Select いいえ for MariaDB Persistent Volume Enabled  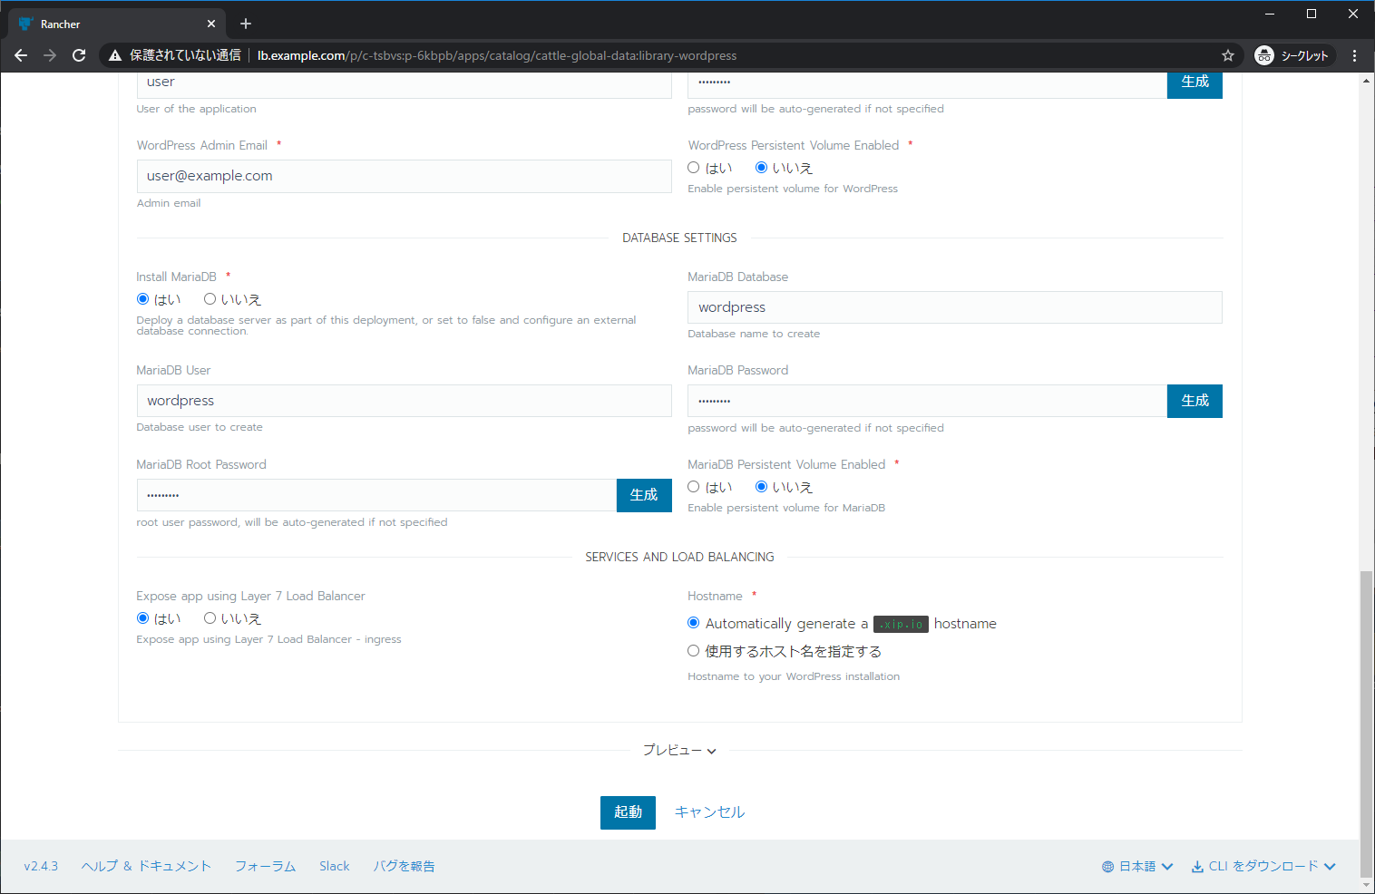tap(761, 487)
